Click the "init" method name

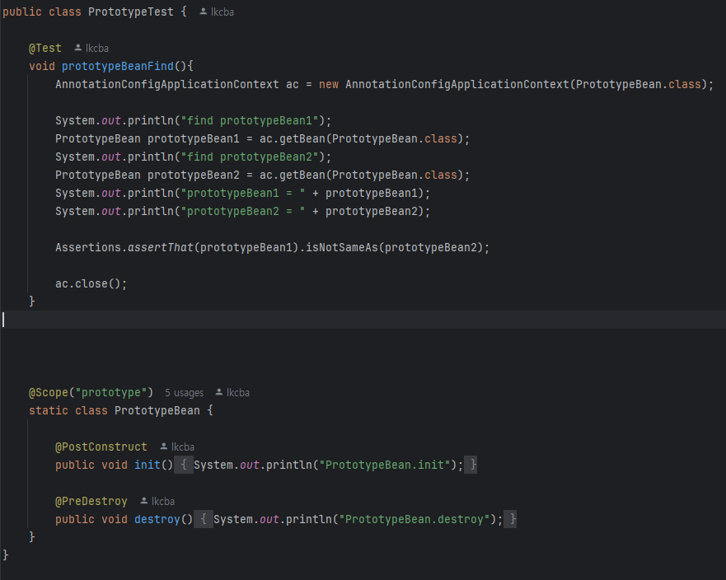click(148, 465)
